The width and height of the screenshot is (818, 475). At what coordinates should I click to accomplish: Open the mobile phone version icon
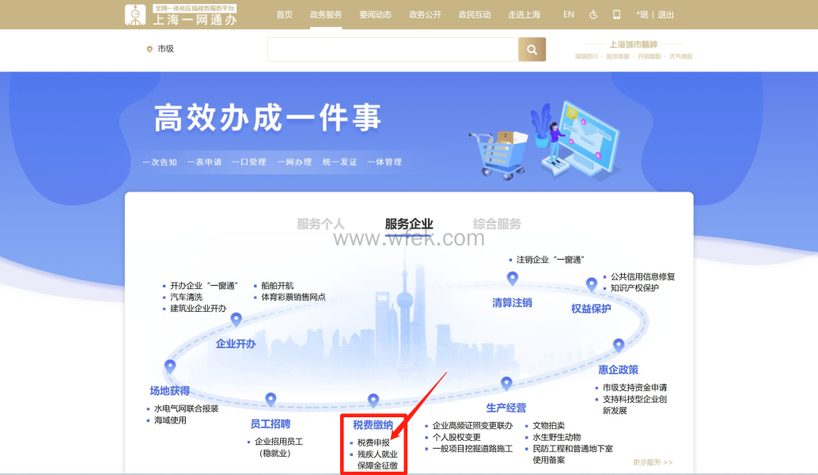(616, 14)
